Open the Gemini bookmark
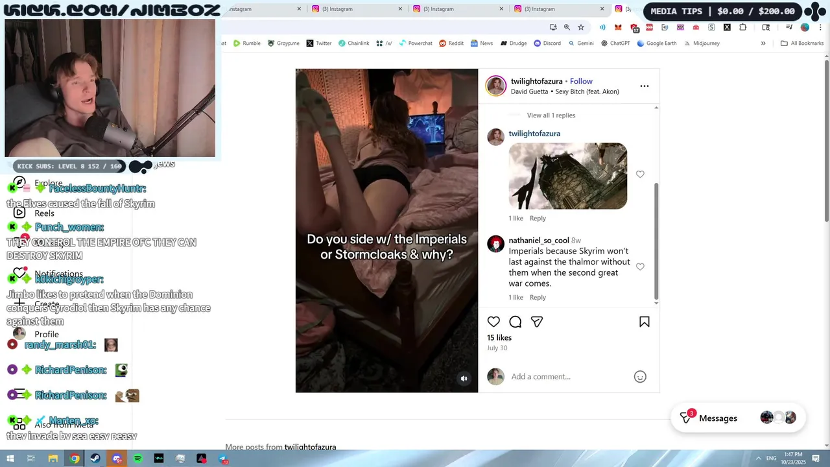Screen dimensions: 830x467 [580, 43]
